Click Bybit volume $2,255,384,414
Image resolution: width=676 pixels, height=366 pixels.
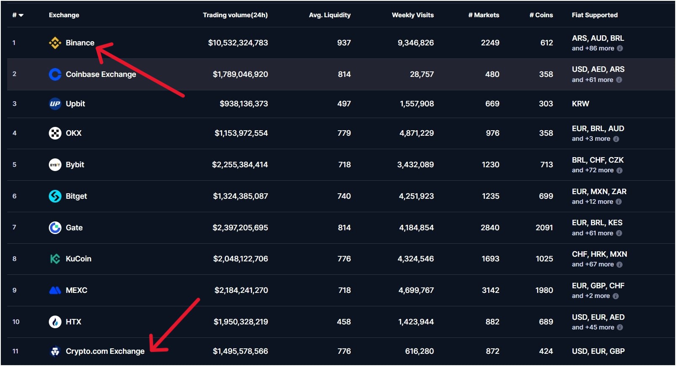pyautogui.click(x=240, y=165)
